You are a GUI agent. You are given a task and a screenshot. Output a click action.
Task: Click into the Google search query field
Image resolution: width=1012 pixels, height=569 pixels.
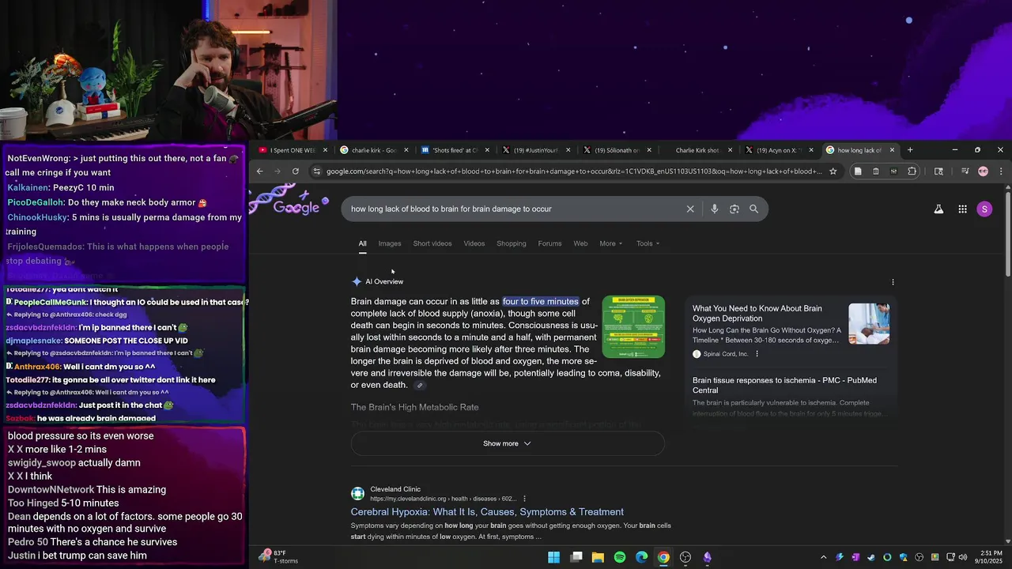click(x=514, y=209)
